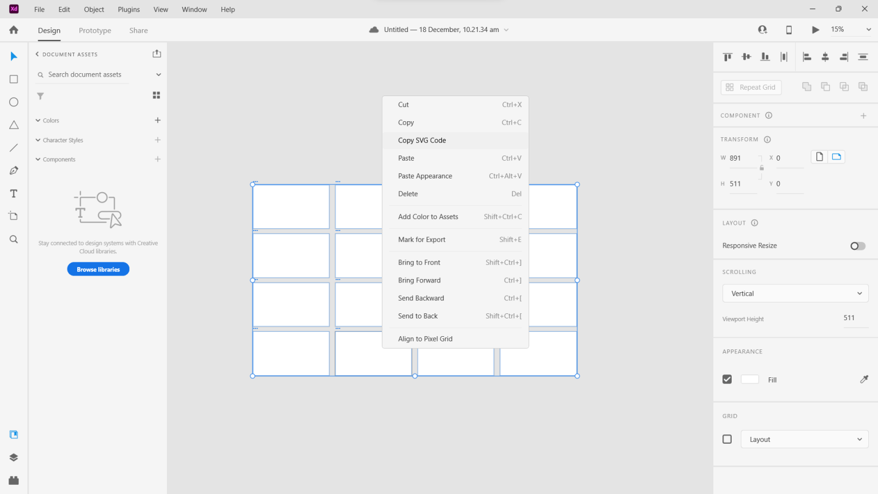The height and width of the screenshot is (494, 878).
Task: Click Send to Back in context menu
Action: click(x=417, y=316)
